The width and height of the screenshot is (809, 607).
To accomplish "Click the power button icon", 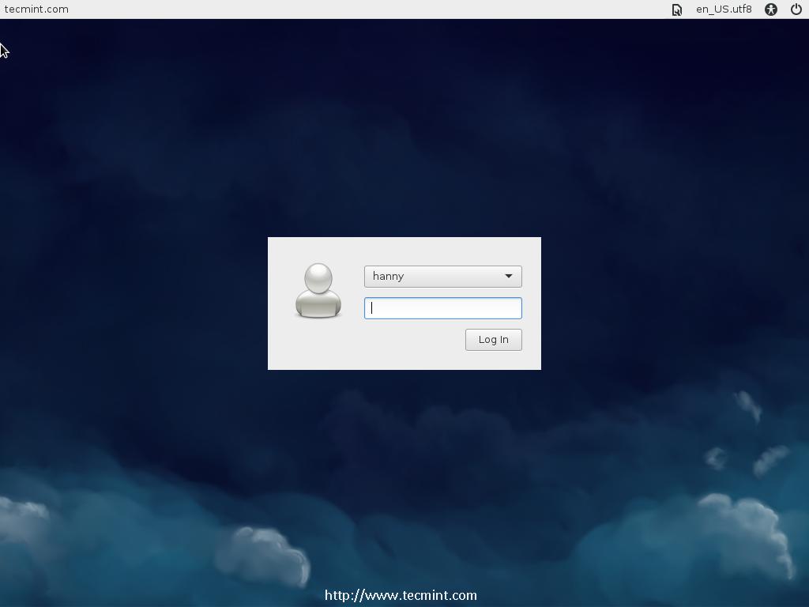I will click(796, 9).
